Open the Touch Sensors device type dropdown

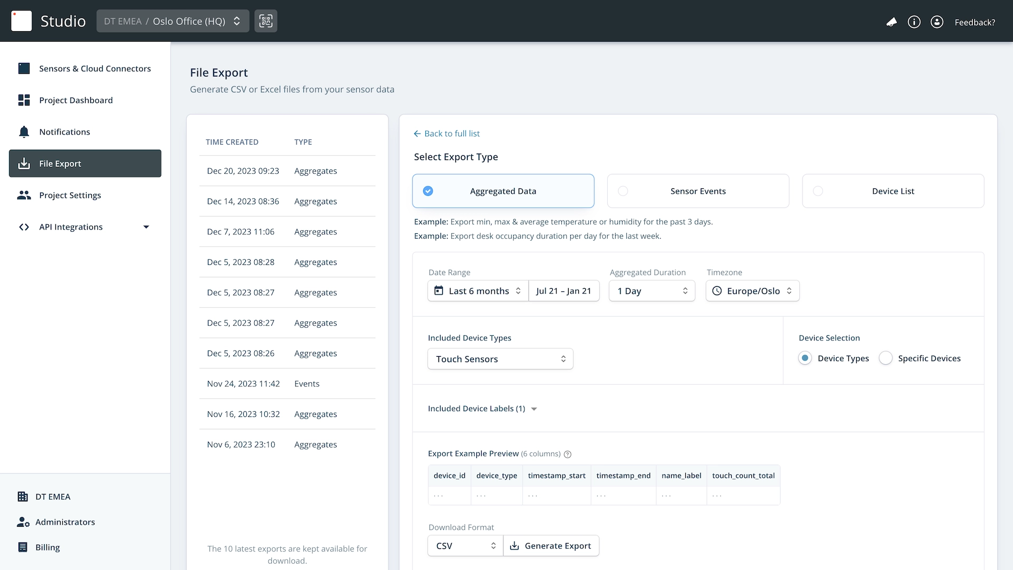500,359
